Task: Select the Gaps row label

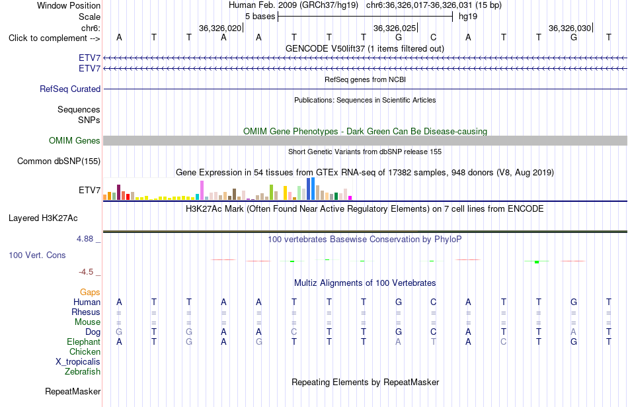Action: (x=90, y=293)
